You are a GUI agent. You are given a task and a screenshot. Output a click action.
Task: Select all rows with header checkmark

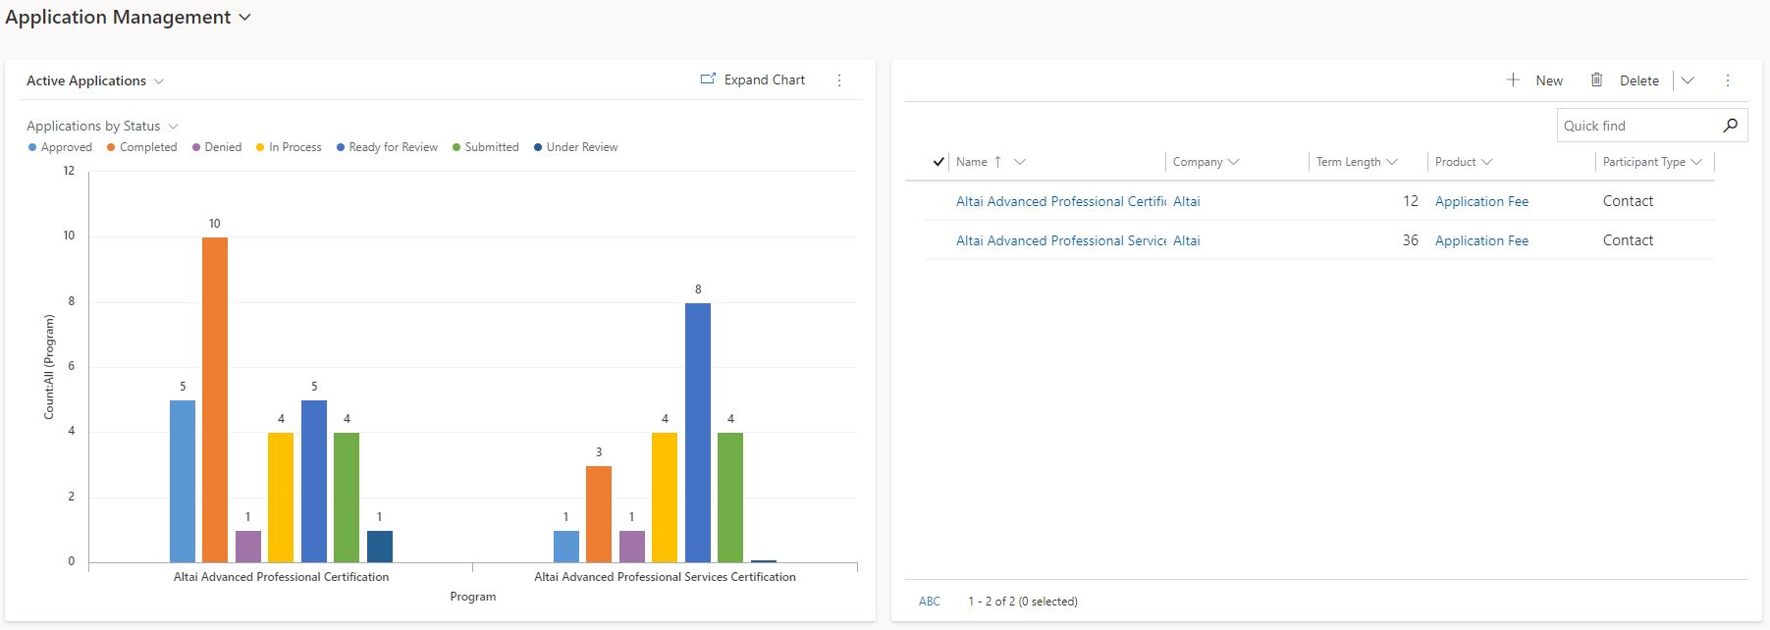click(x=939, y=162)
